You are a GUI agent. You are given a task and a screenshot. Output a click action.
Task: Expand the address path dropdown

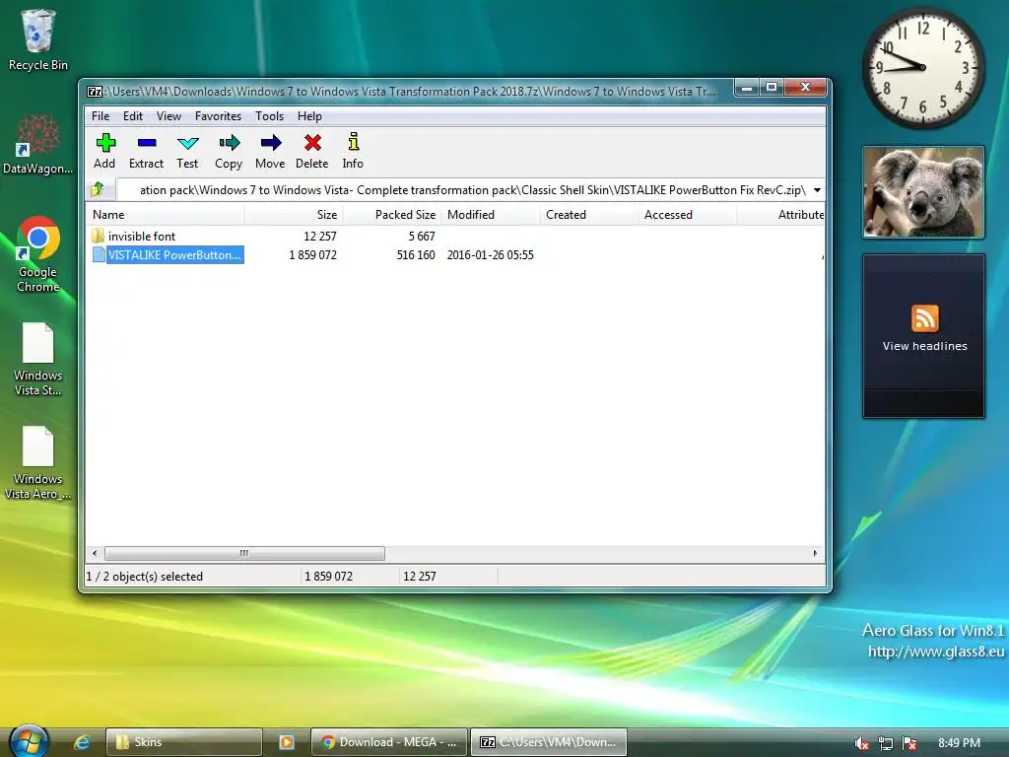point(817,190)
